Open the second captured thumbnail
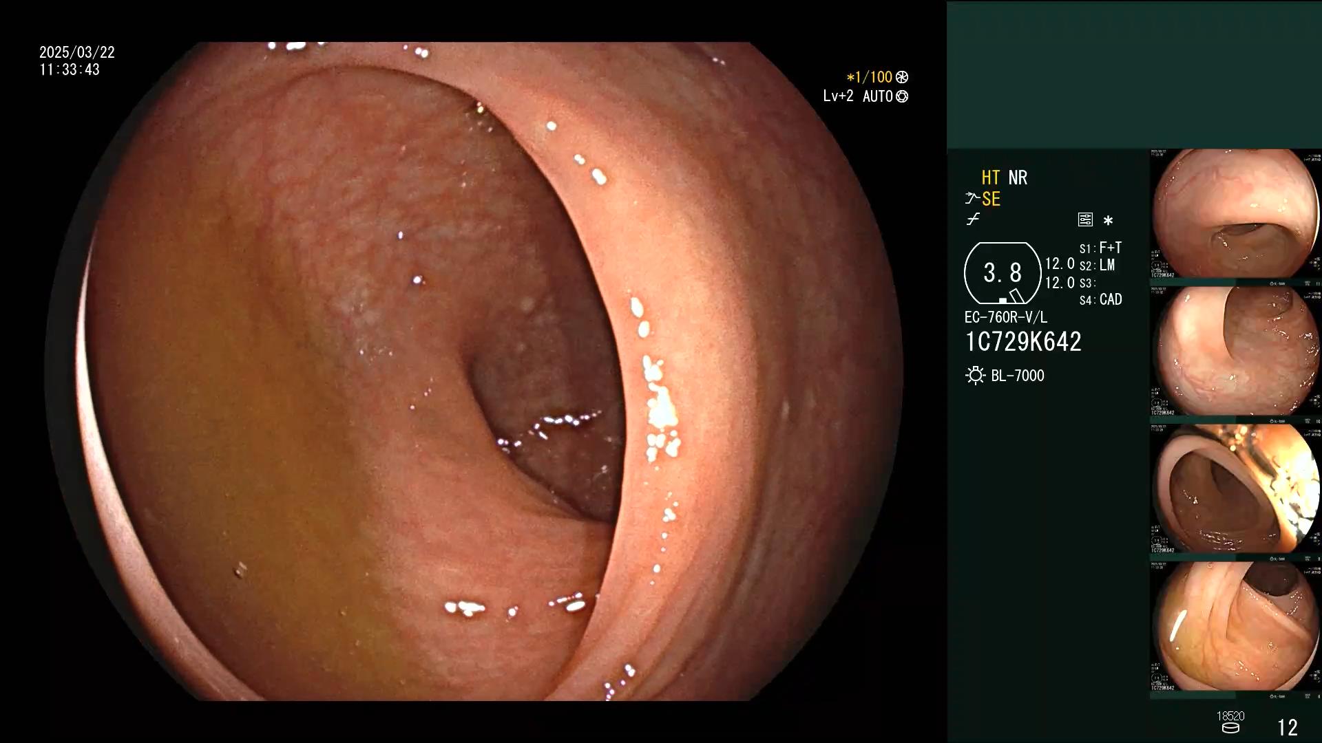The height and width of the screenshot is (743, 1322). click(x=1236, y=352)
